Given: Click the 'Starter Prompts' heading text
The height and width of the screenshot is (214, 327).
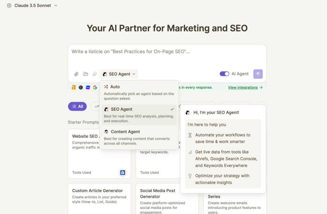Looking at the screenshot, I should pos(83,122).
